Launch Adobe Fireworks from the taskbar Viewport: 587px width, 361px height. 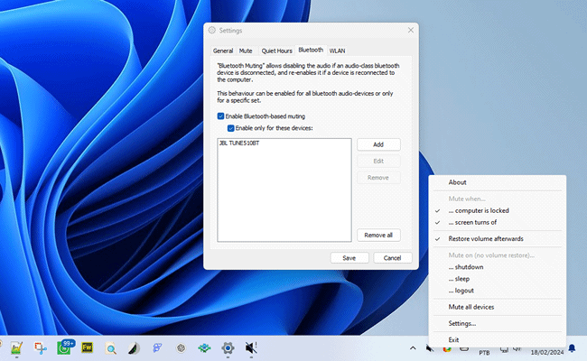(88, 347)
